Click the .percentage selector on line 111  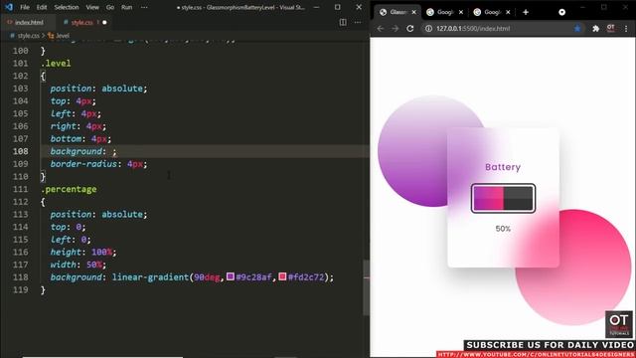click(x=69, y=189)
